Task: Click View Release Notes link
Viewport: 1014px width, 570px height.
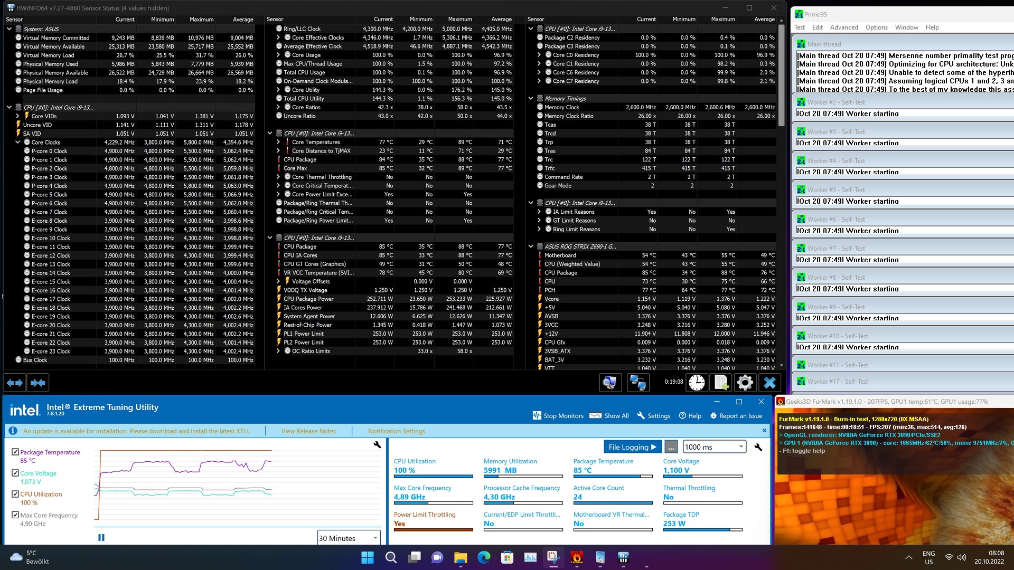Action: click(308, 431)
